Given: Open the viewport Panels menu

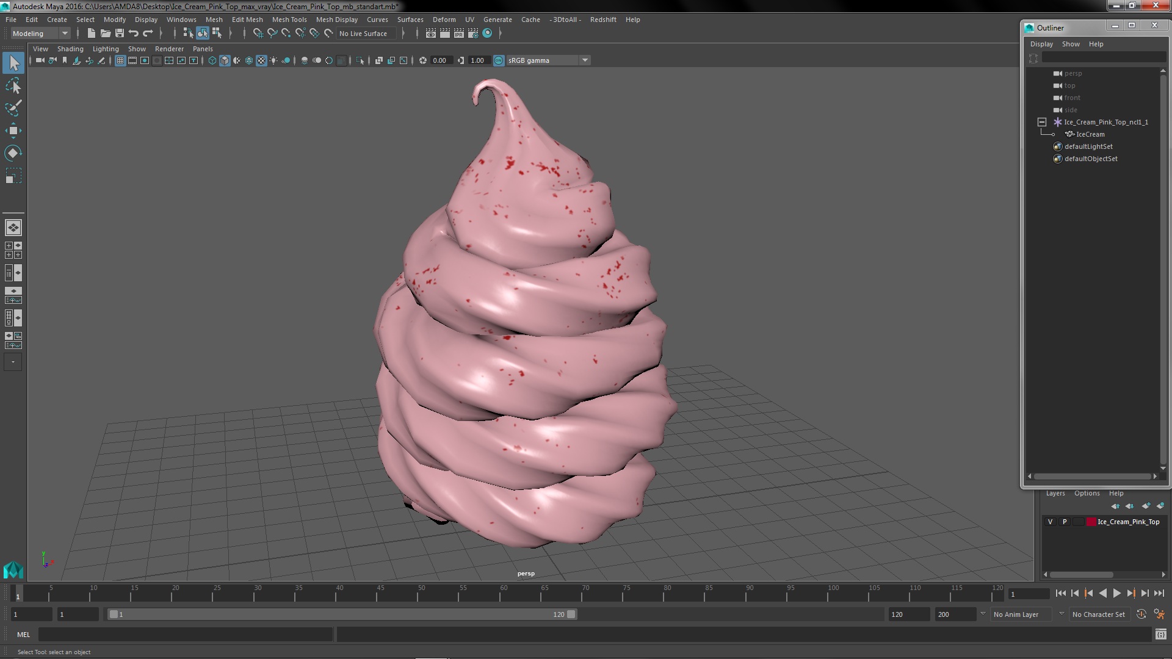Looking at the screenshot, I should (203, 49).
